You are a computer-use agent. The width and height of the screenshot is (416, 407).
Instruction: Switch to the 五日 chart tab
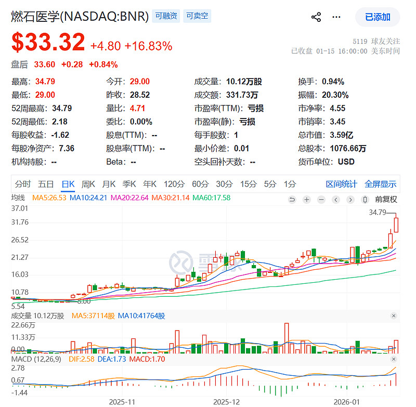[x=46, y=183]
